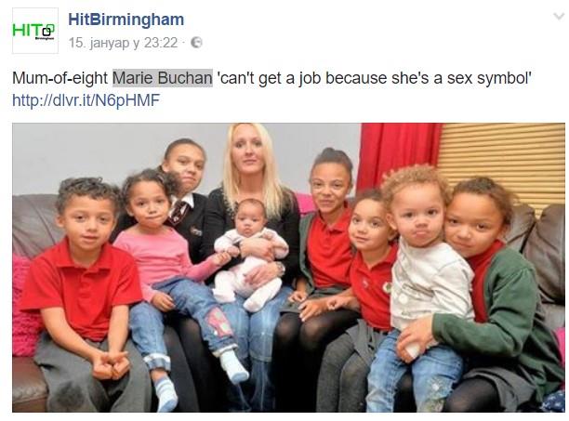Open the post timestamp 15. јануар у 23:22

click(x=123, y=43)
